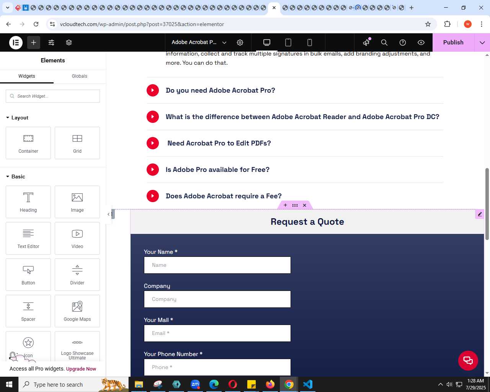Open Chrome Extensions puzzle icon

click(447, 24)
